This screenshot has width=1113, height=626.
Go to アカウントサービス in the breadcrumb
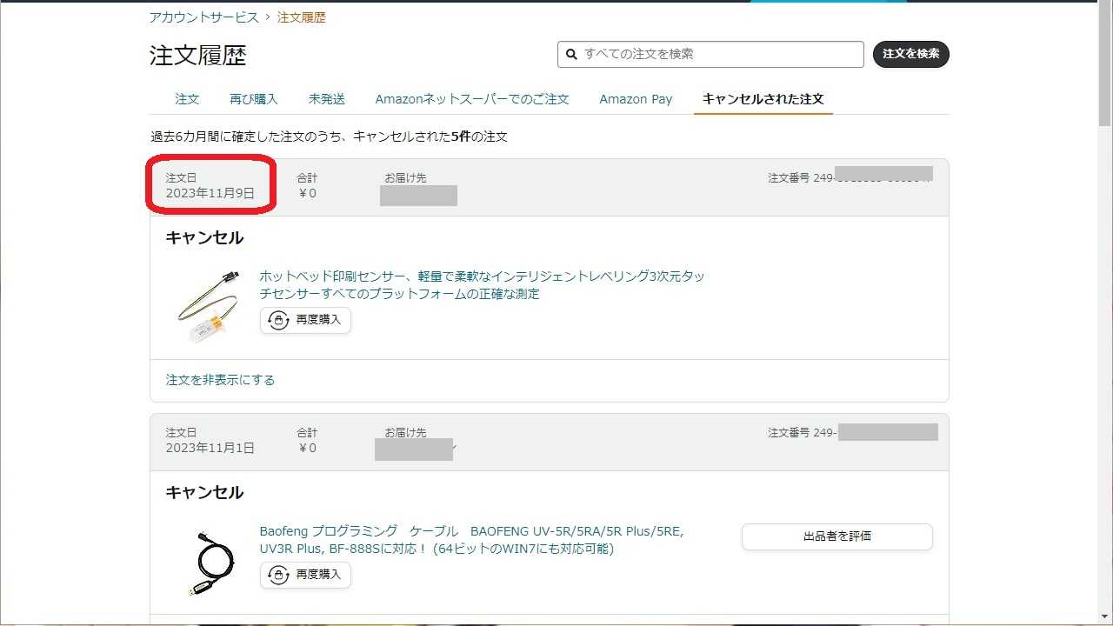point(203,17)
